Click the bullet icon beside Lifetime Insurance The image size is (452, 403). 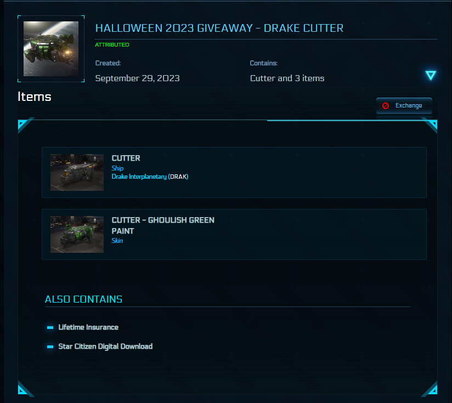click(x=50, y=327)
